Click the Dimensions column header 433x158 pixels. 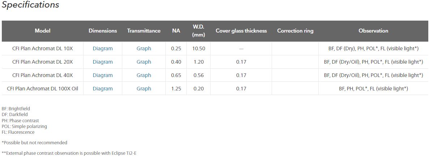pos(103,31)
